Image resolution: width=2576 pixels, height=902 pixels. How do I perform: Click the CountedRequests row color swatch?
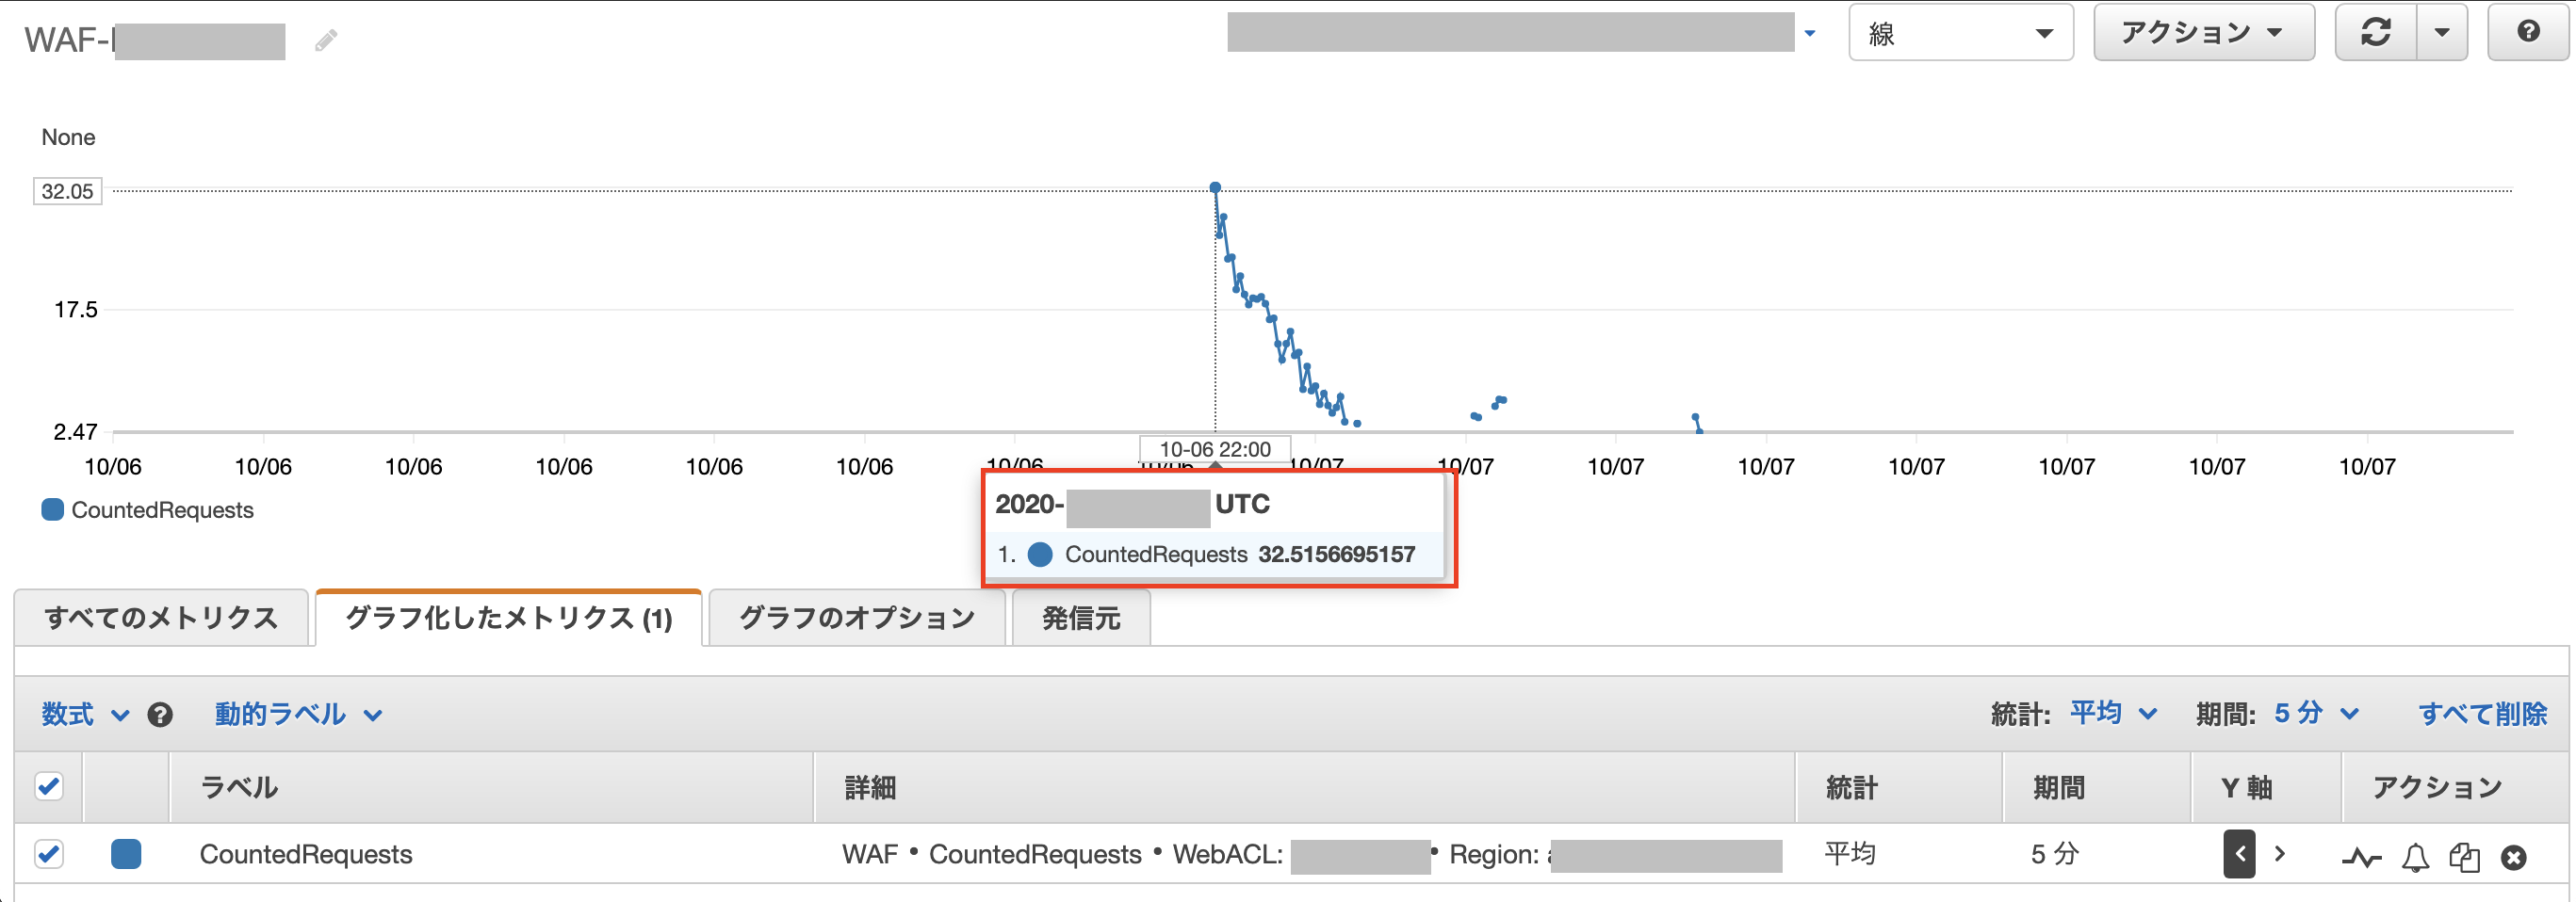[x=126, y=854]
